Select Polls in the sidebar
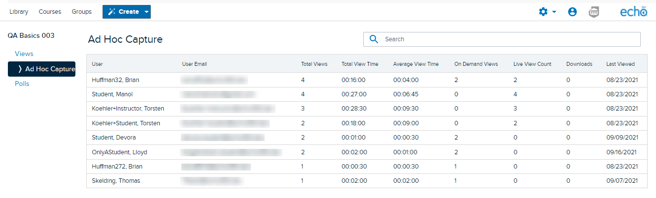The height and width of the screenshot is (198, 656). point(22,84)
